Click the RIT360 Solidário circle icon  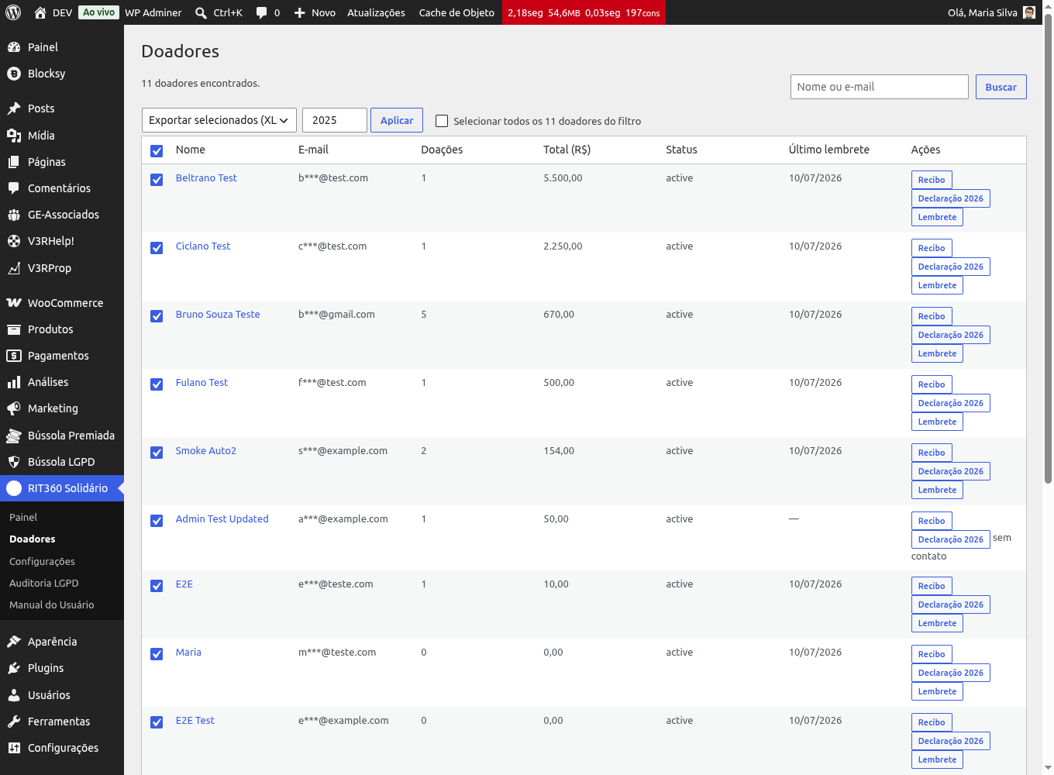14,488
